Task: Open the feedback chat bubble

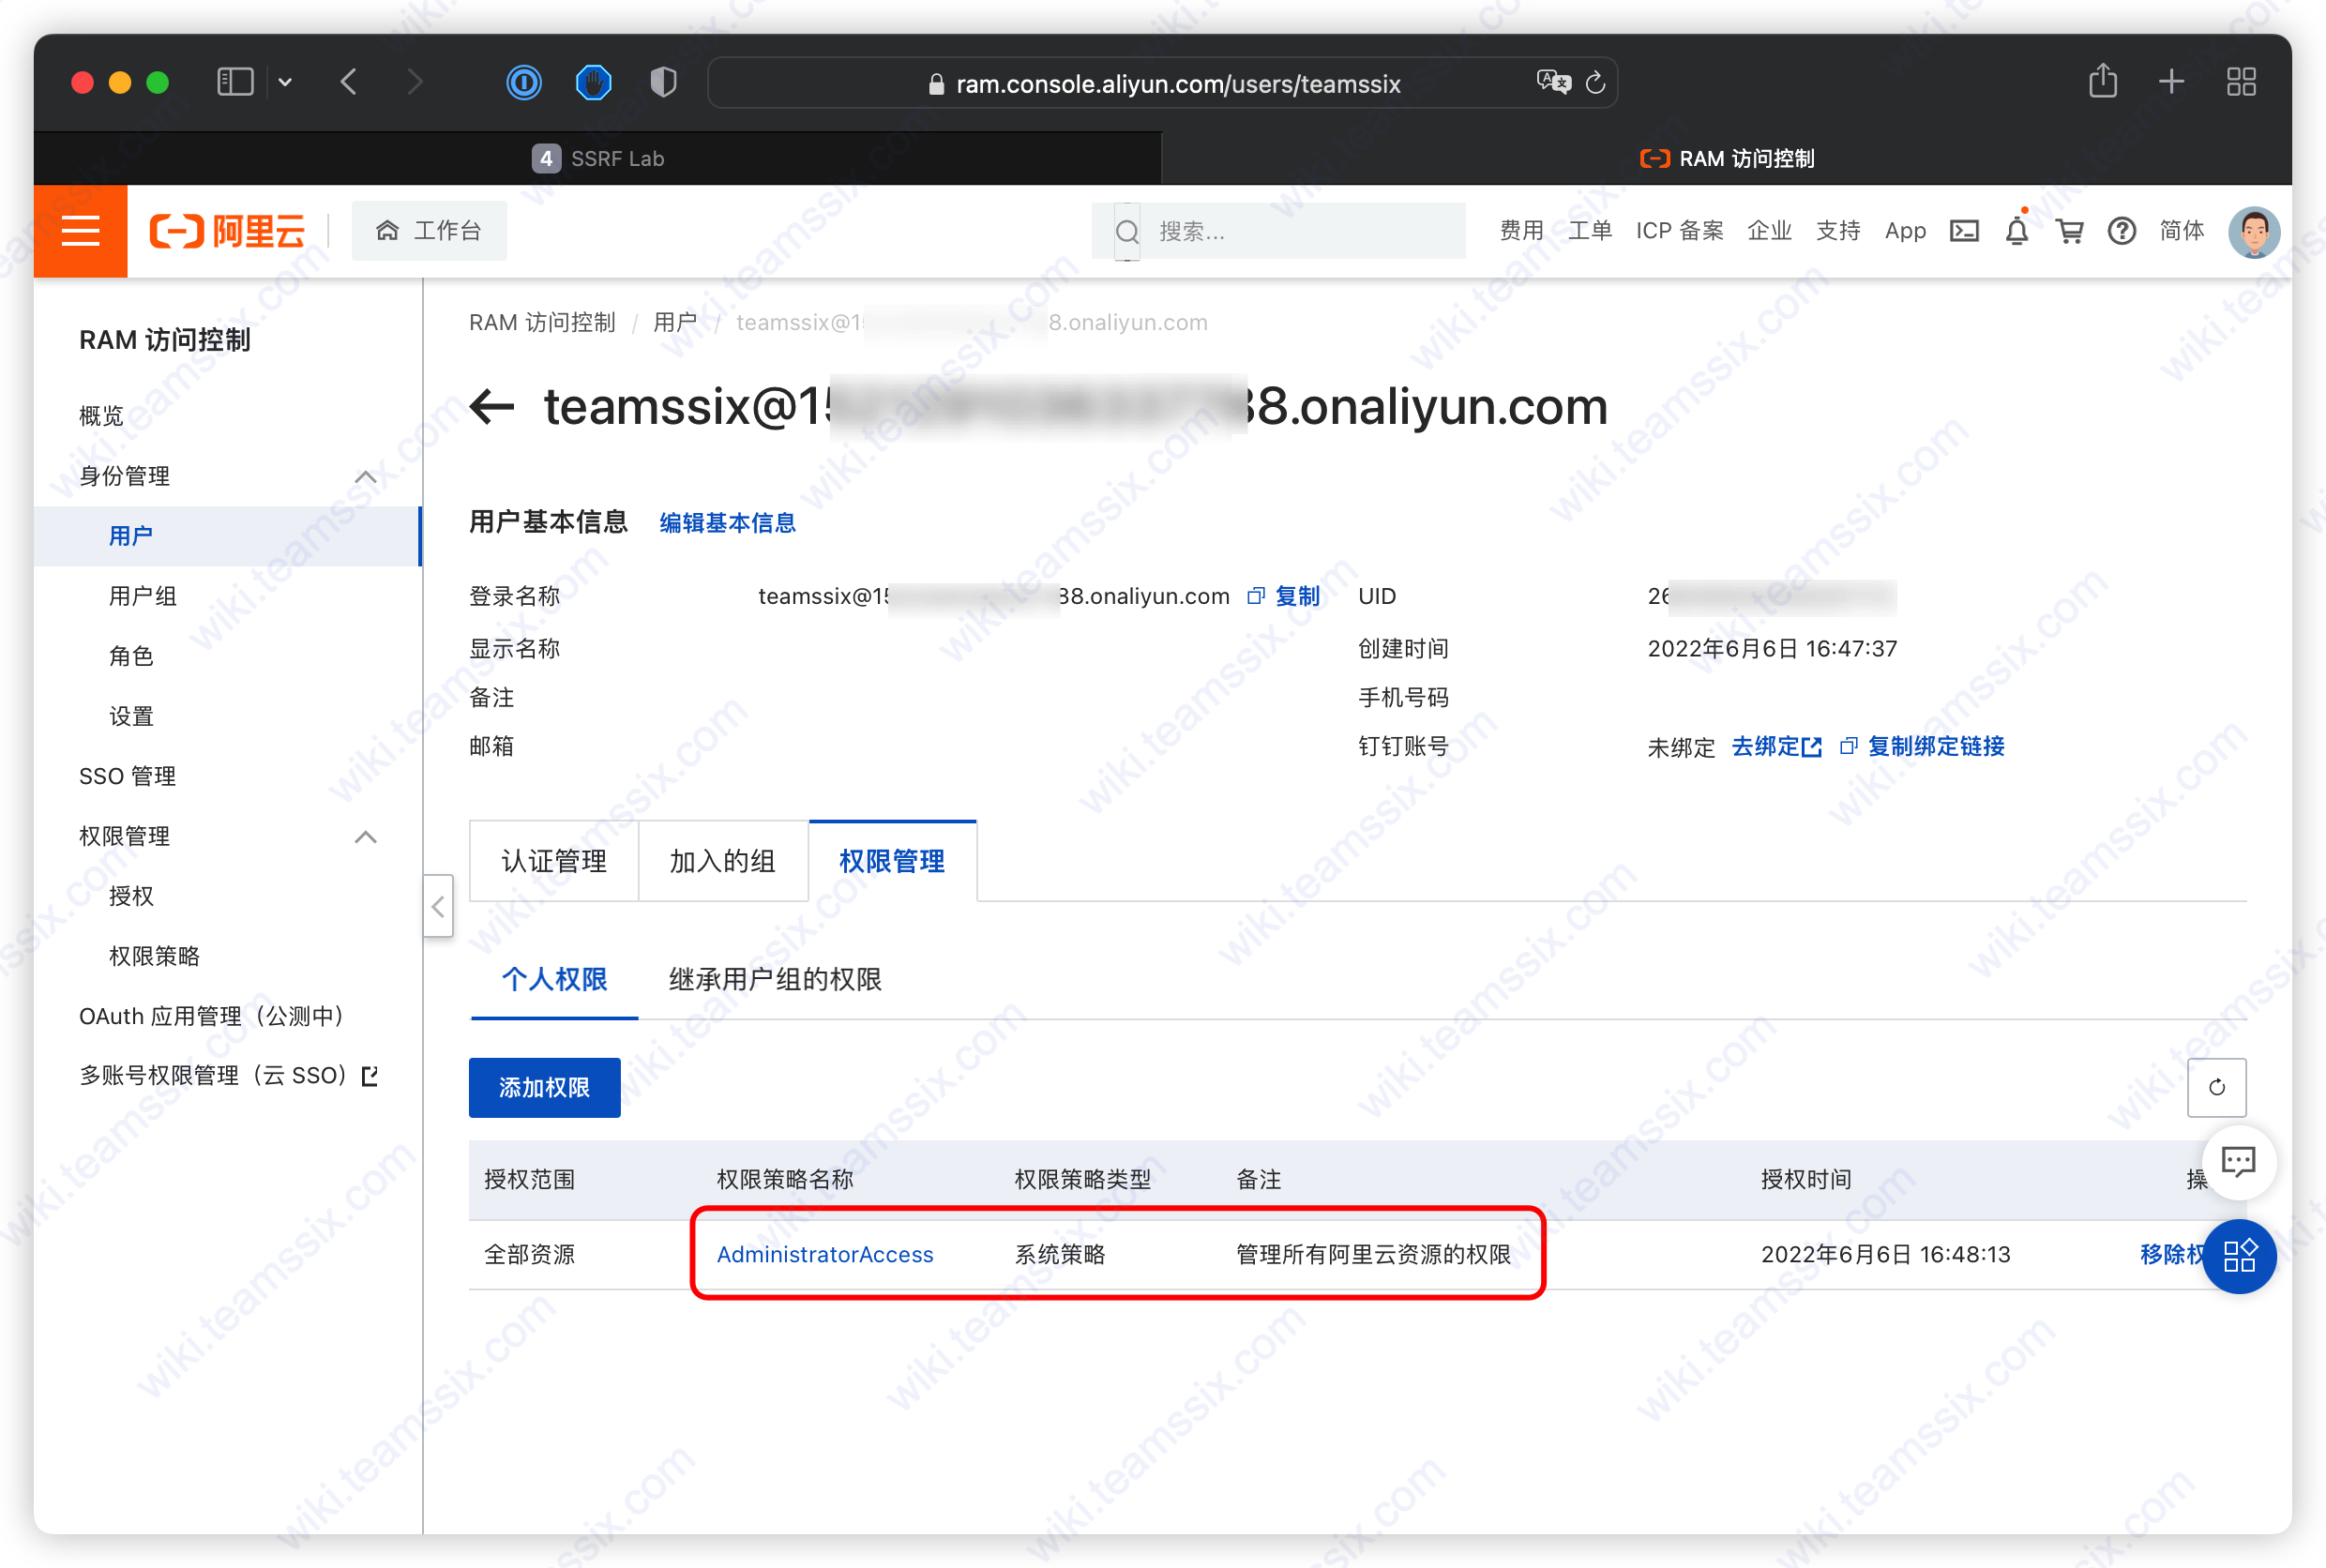Action: [2238, 1161]
